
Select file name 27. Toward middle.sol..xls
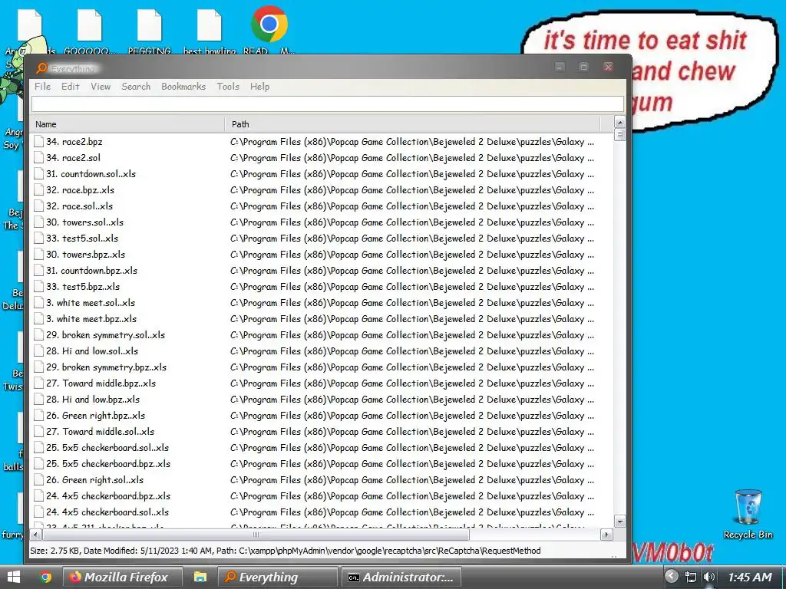[x=101, y=431]
